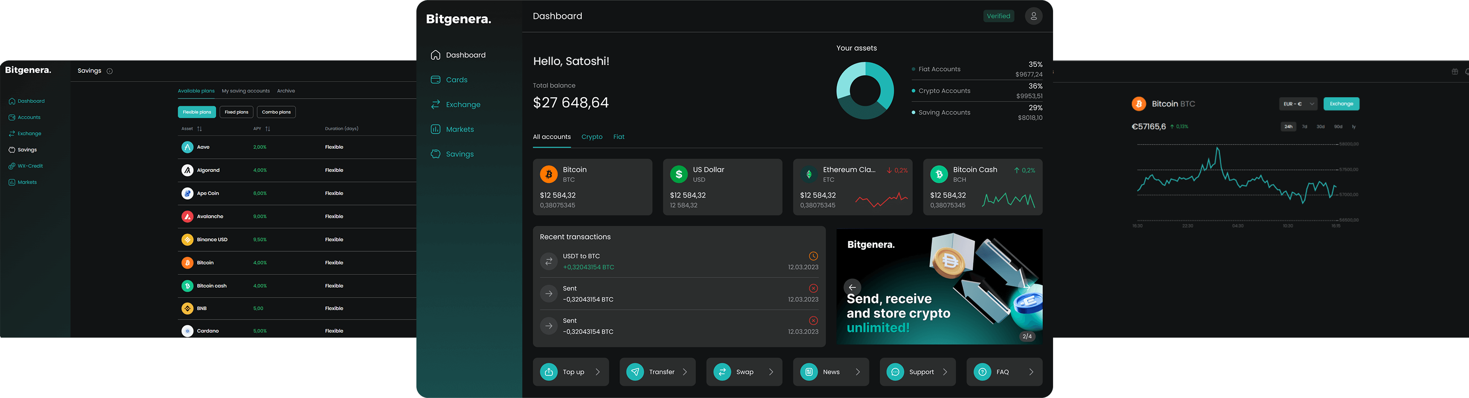This screenshot has height=398, width=1469.
Task: Open Accounts in the Savings window sidebar
Action: pyautogui.click(x=24, y=117)
